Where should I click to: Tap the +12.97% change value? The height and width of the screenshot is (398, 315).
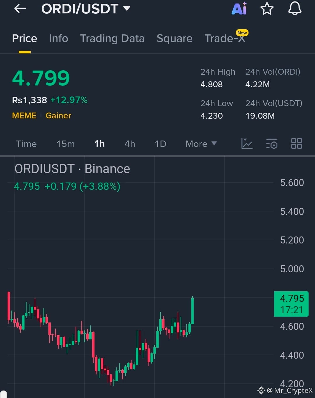69,100
